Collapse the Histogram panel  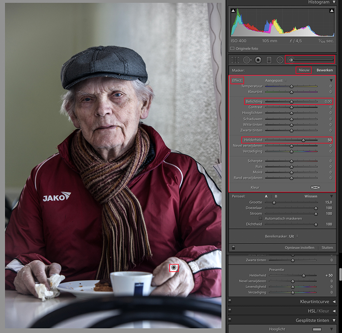point(334,2)
